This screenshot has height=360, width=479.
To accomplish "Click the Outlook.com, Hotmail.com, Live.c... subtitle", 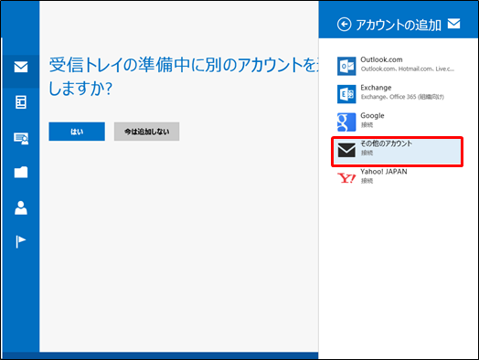I will [x=407, y=69].
